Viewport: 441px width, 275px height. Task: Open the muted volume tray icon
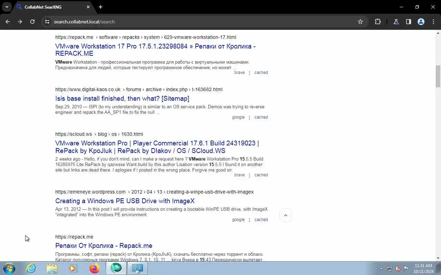(x=398, y=268)
